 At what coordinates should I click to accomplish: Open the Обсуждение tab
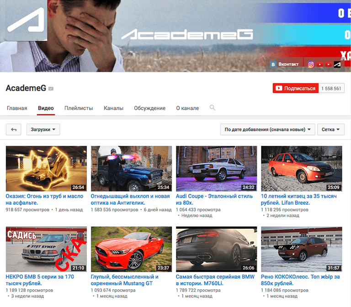[x=149, y=108]
